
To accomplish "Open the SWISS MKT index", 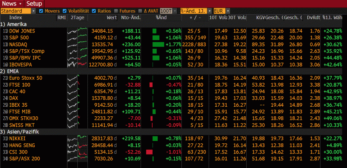I will [22, 125].
